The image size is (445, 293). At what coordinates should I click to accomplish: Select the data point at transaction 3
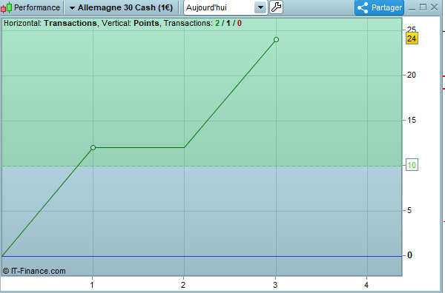click(x=276, y=40)
